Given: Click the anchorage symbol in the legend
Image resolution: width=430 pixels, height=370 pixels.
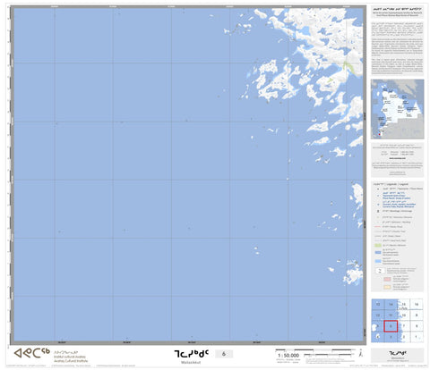Looking at the screenshot, I should [x=378, y=211].
